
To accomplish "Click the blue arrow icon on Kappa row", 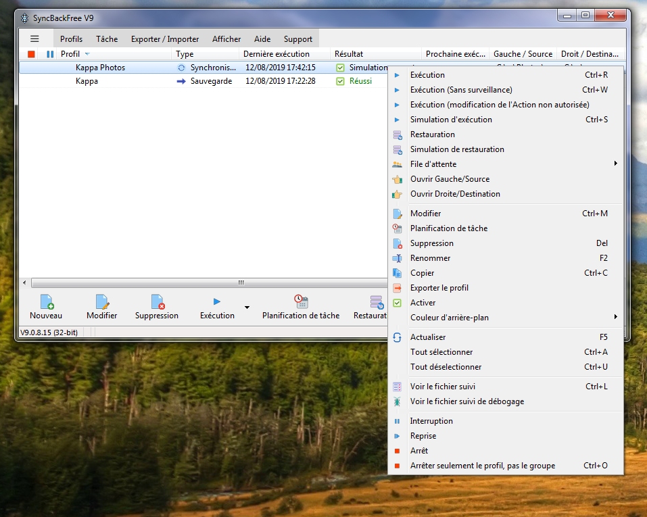I will point(181,81).
